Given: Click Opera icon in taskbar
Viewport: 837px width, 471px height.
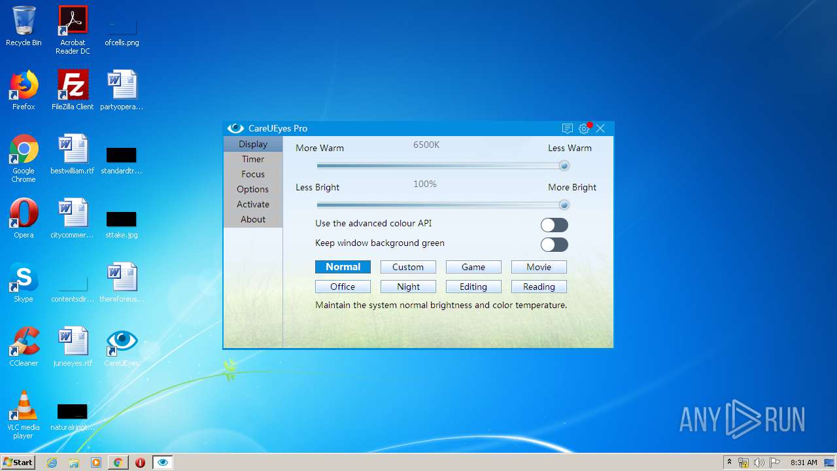Looking at the screenshot, I should (x=140, y=462).
